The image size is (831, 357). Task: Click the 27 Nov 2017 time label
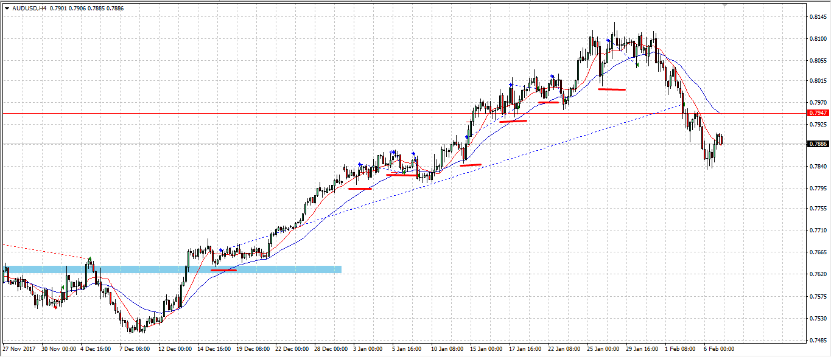point(19,349)
